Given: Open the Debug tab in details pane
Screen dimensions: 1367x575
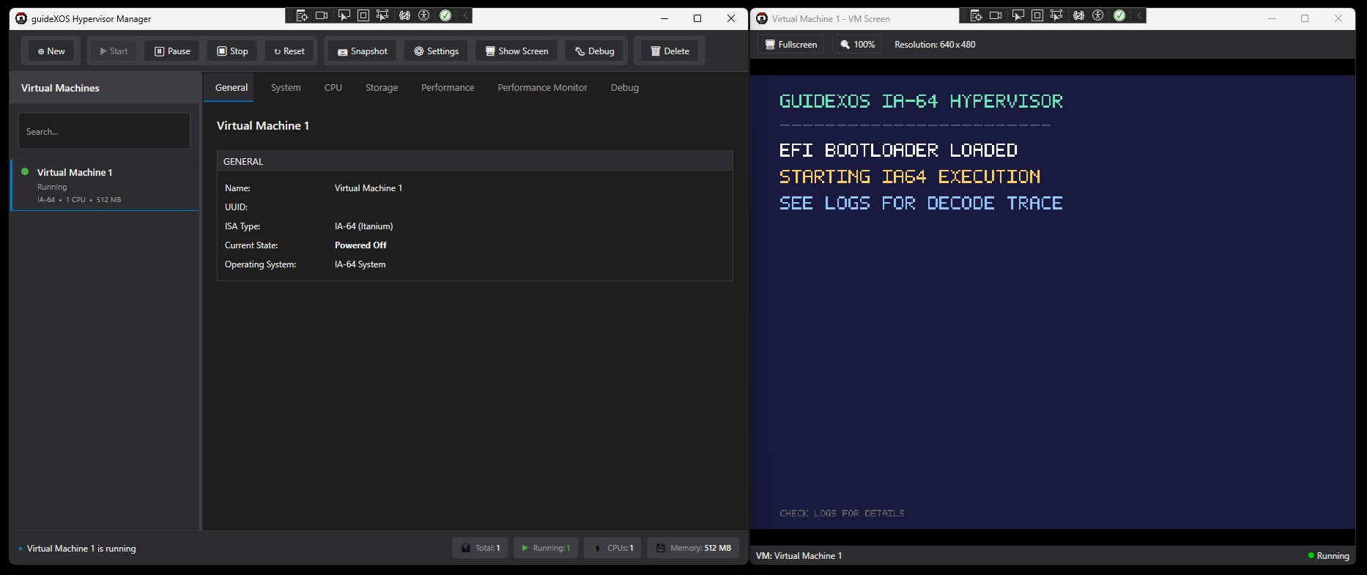Looking at the screenshot, I should pos(625,87).
